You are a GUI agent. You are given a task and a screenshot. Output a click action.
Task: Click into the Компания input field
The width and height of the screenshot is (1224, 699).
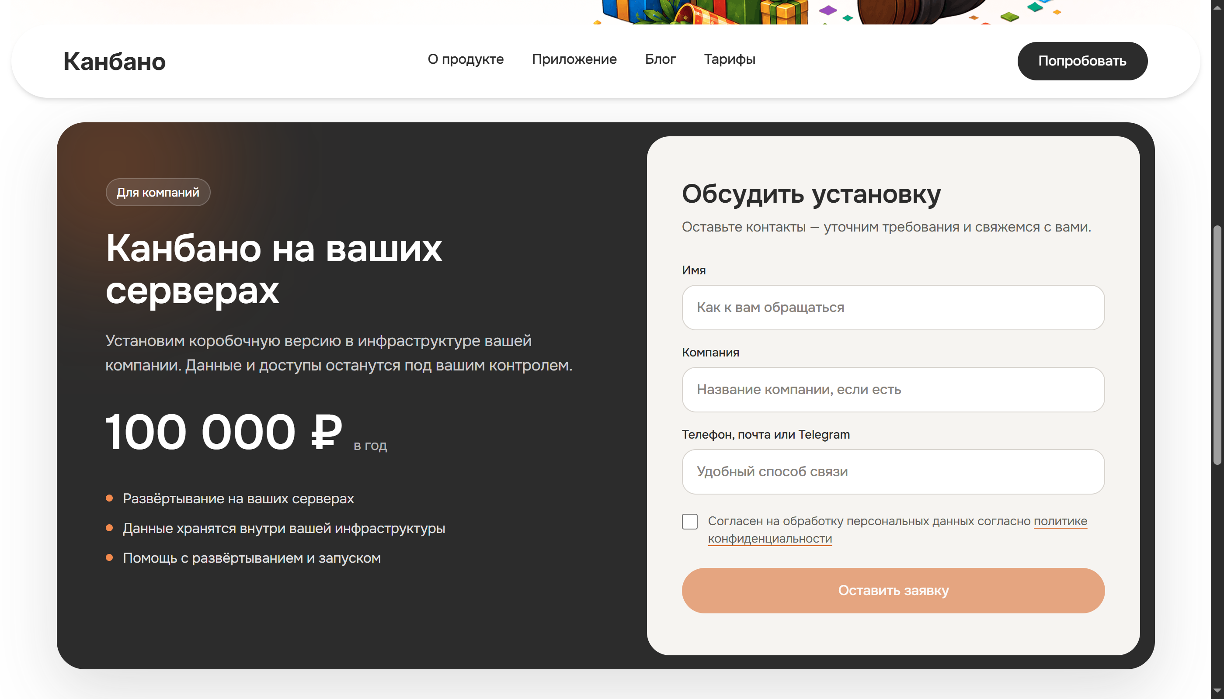pyautogui.click(x=893, y=389)
